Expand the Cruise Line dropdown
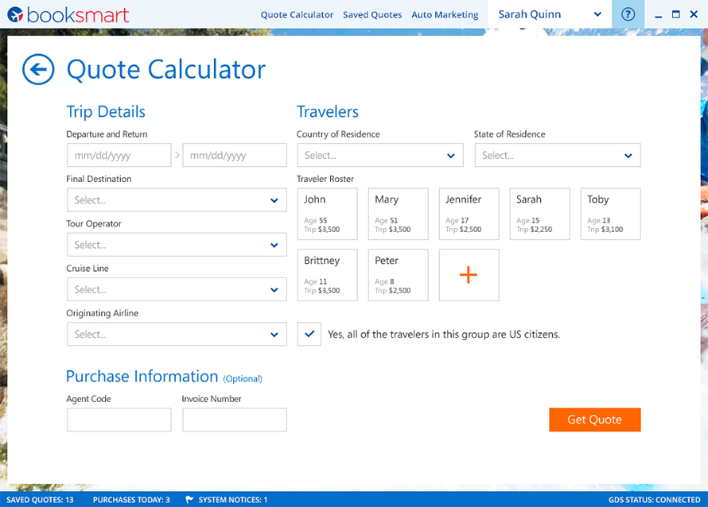Image resolution: width=708 pixels, height=507 pixels. (x=176, y=289)
